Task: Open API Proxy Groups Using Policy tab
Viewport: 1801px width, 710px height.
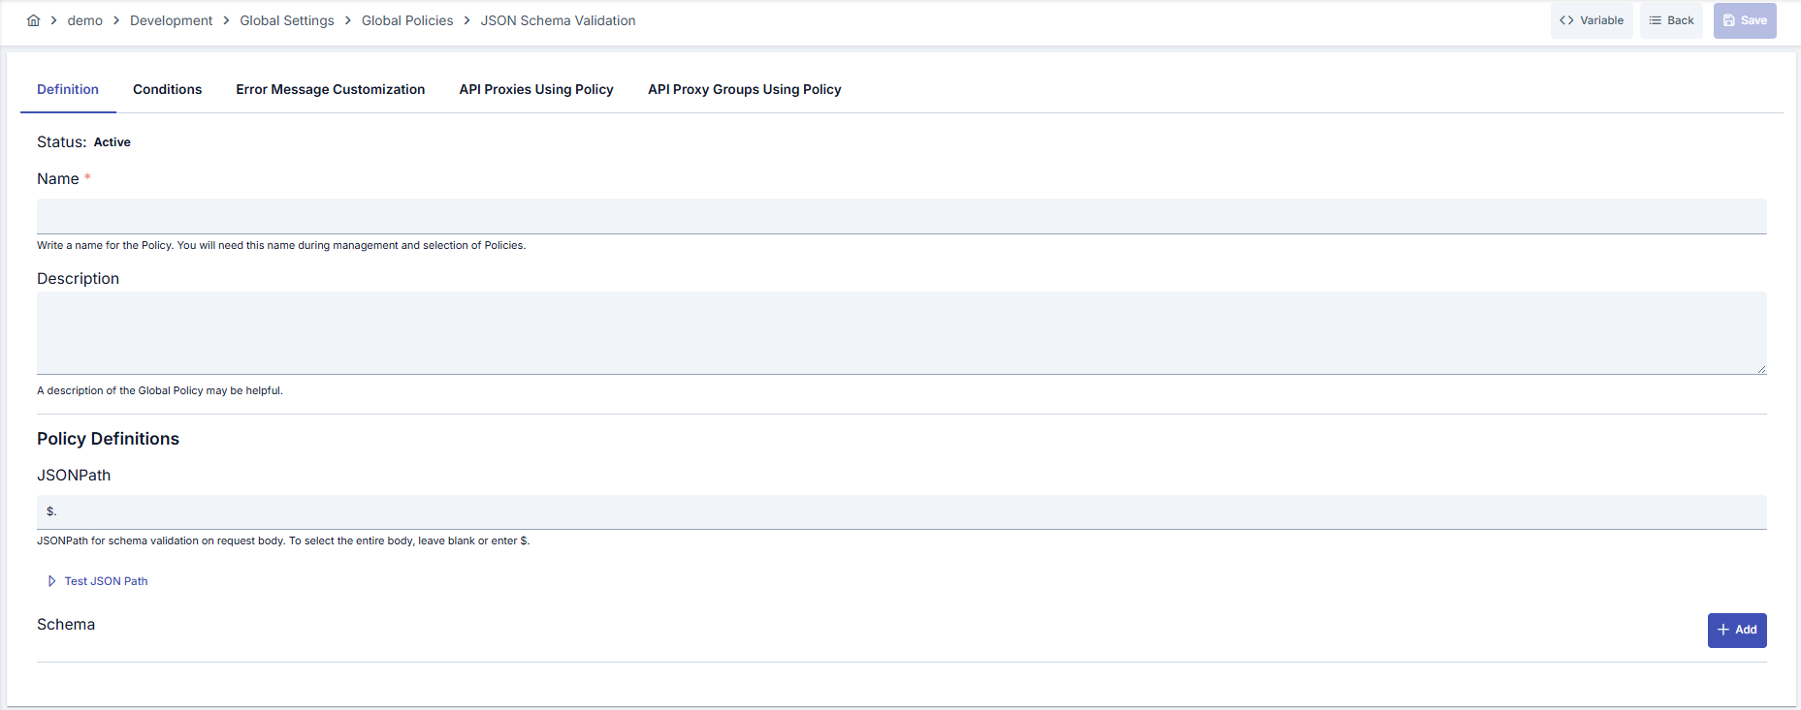Action: tap(745, 89)
